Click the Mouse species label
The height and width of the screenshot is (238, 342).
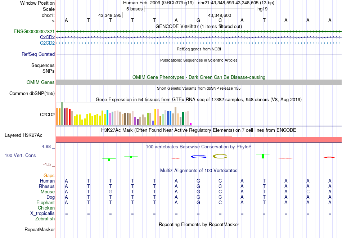[x=48, y=192]
